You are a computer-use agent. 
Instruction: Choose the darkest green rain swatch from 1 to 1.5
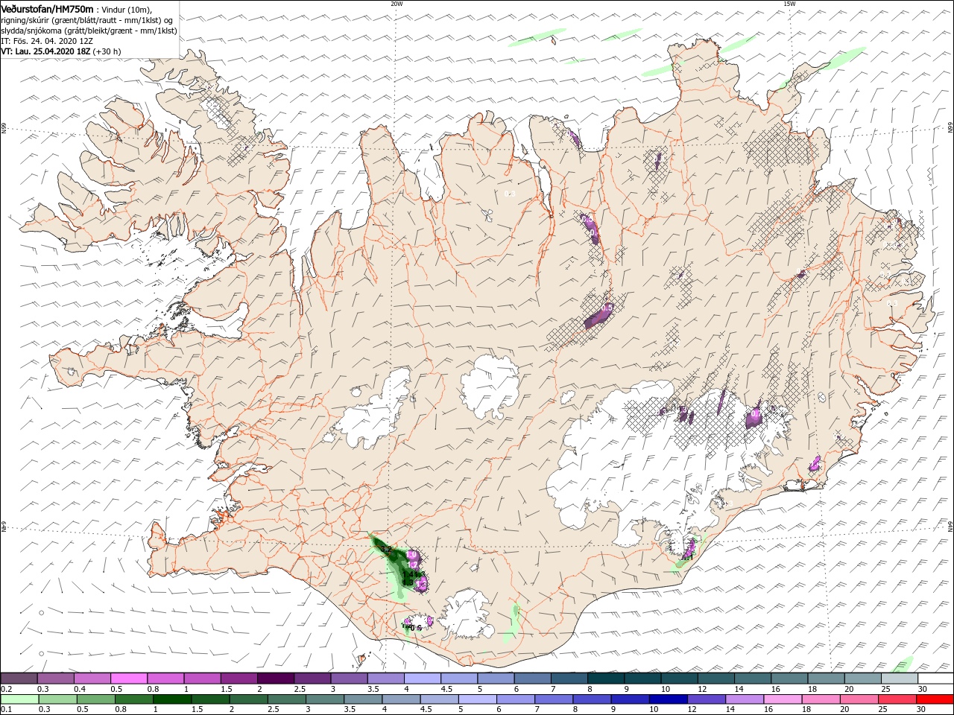pyautogui.click(x=172, y=699)
